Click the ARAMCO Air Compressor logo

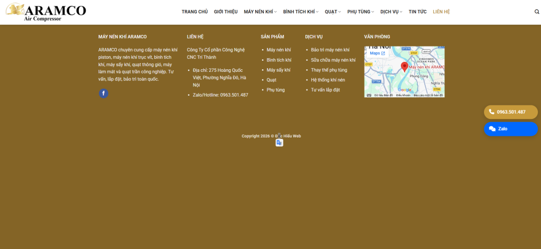tap(46, 12)
